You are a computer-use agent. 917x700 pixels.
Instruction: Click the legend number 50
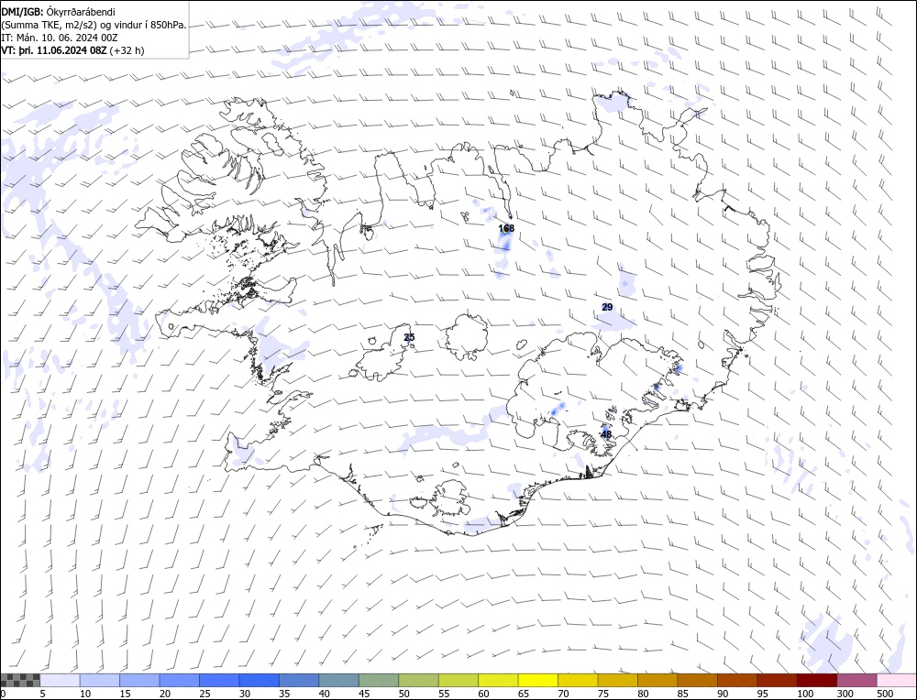click(404, 694)
